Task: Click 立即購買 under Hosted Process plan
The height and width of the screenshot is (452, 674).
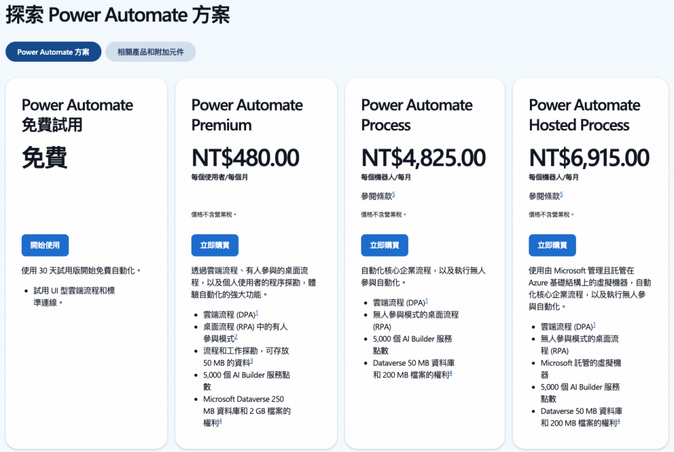Action: pyautogui.click(x=552, y=245)
